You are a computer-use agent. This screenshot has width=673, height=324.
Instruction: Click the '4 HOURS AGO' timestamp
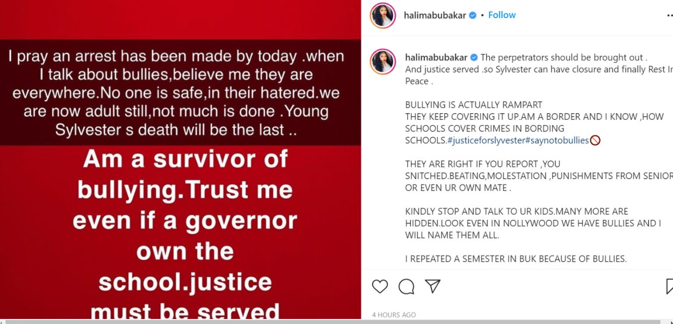[394, 315]
